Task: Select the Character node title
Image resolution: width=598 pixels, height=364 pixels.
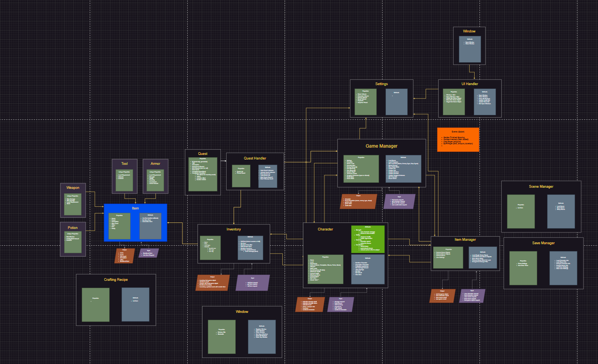Action: pyautogui.click(x=325, y=229)
